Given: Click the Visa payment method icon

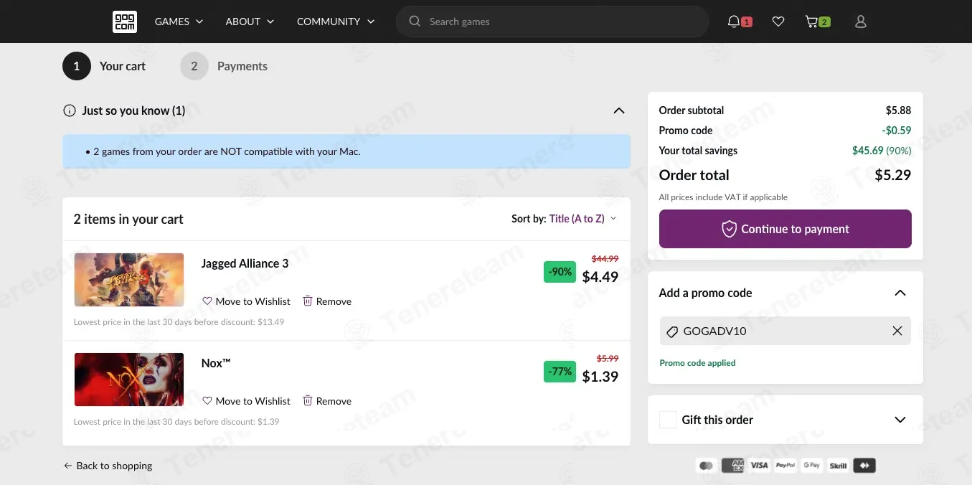Looking at the screenshot, I should (x=759, y=466).
